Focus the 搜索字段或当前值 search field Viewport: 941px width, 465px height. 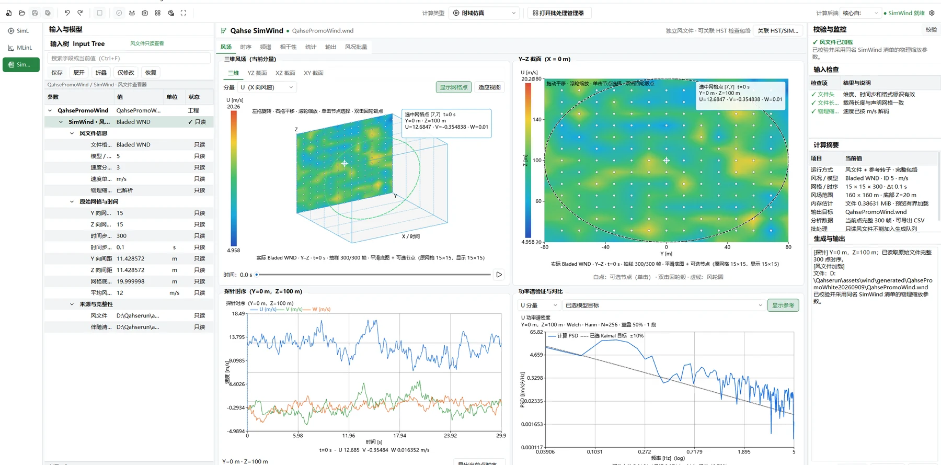point(129,58)
